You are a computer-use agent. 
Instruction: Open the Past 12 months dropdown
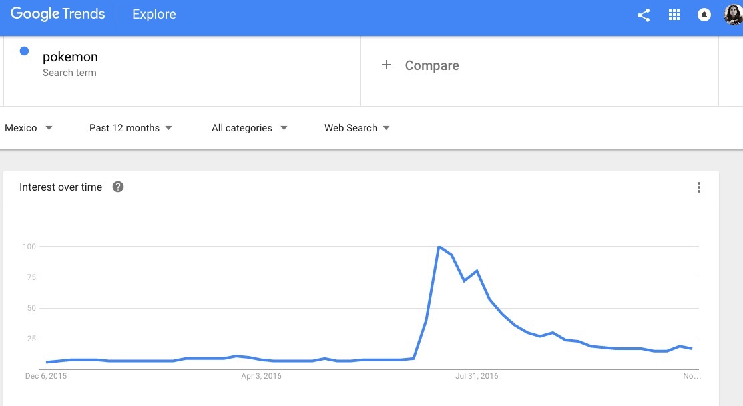pos(131,128)
